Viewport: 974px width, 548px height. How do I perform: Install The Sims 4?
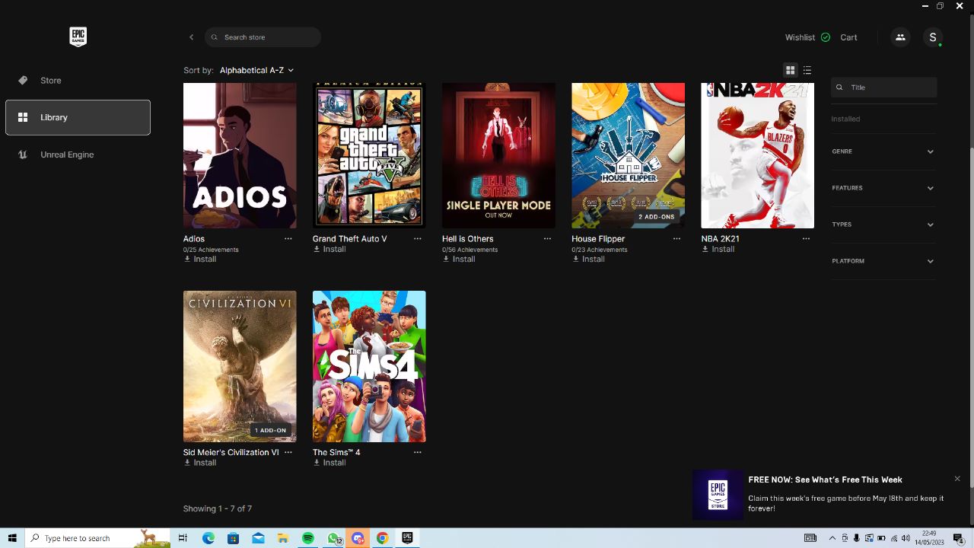click(x=329, y=463)
